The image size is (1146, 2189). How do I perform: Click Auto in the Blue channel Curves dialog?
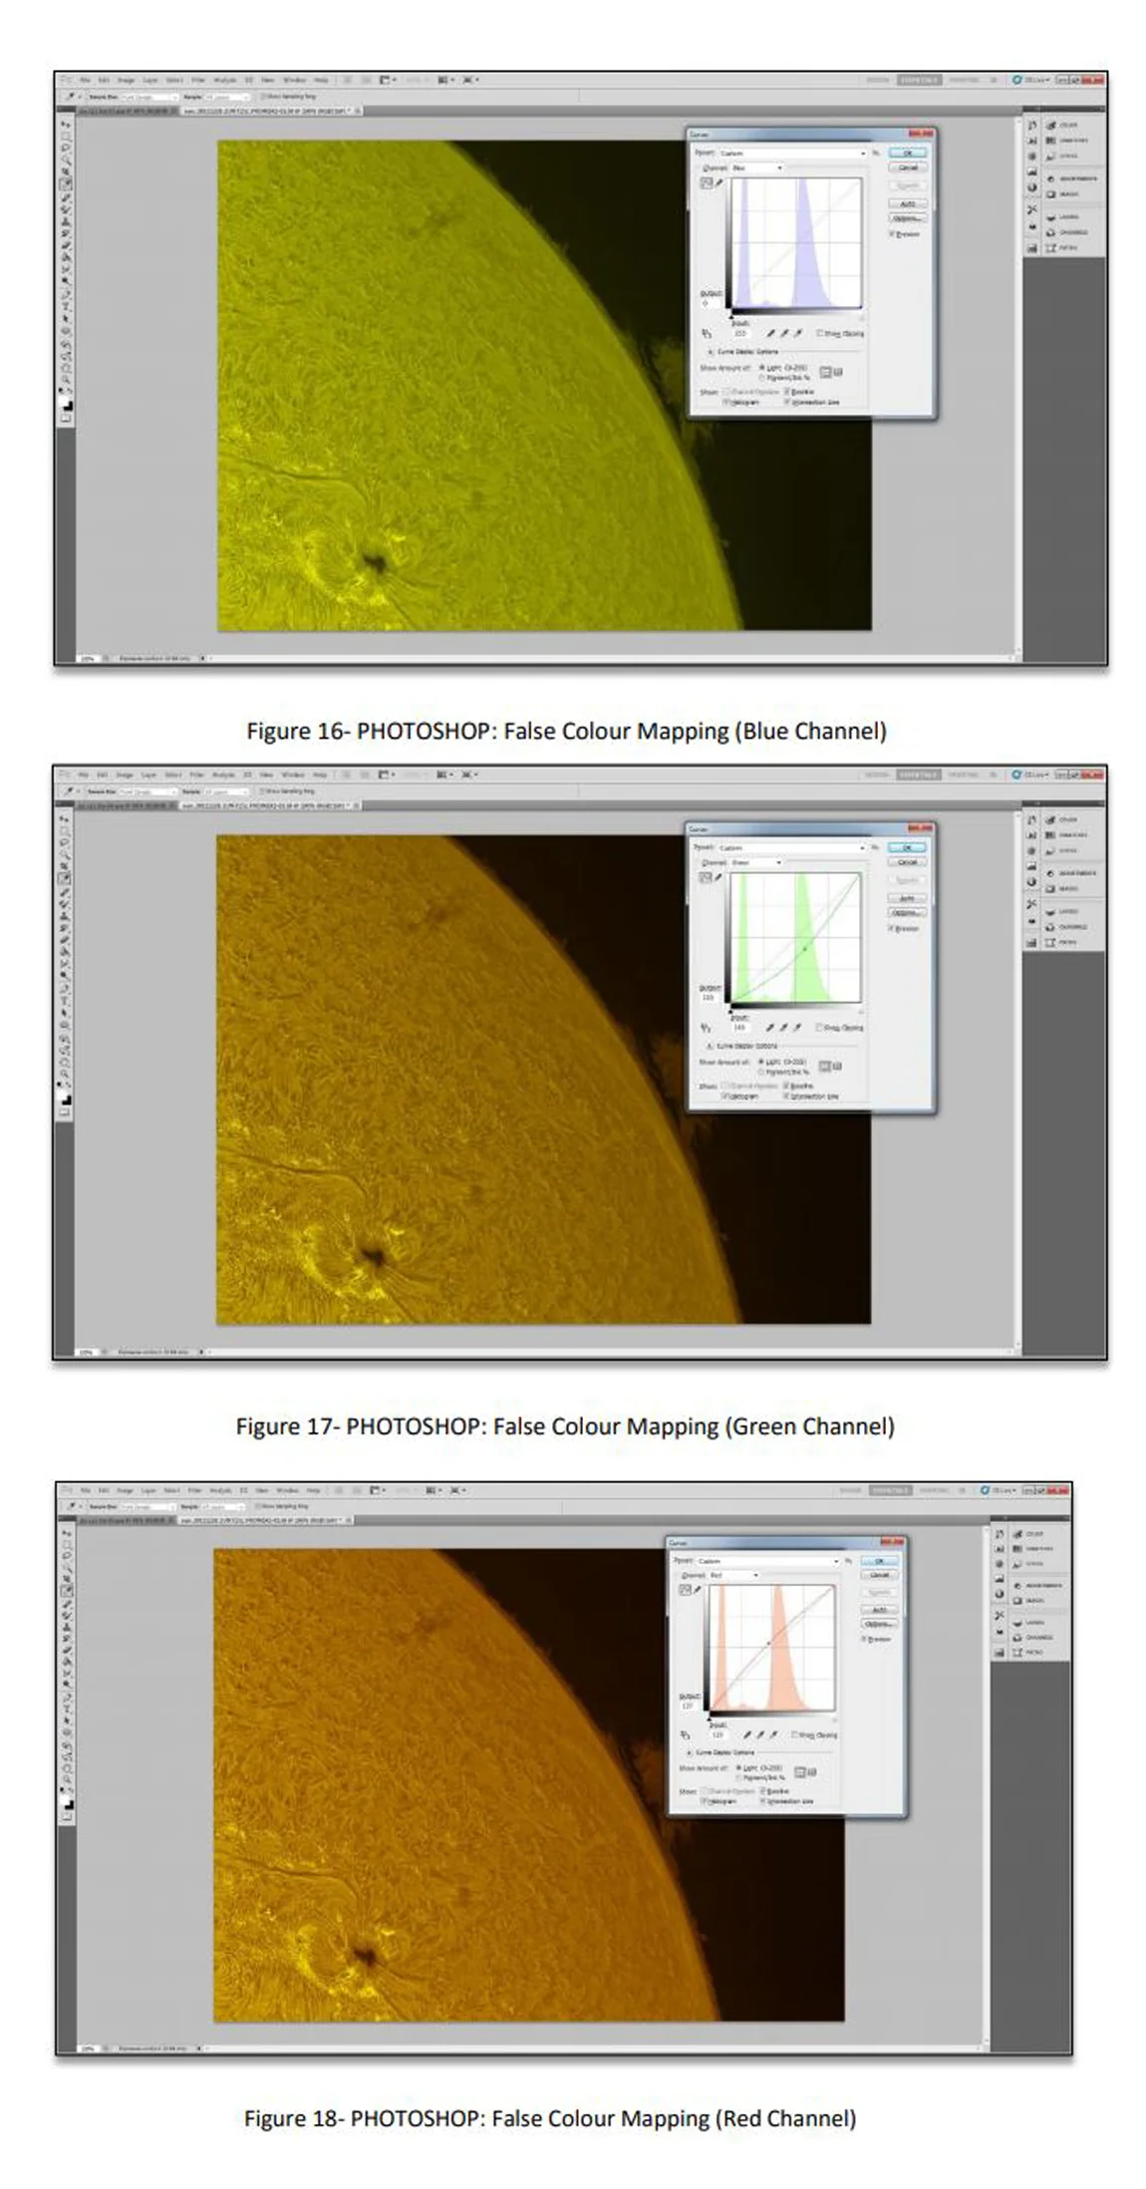coord(908,203)
